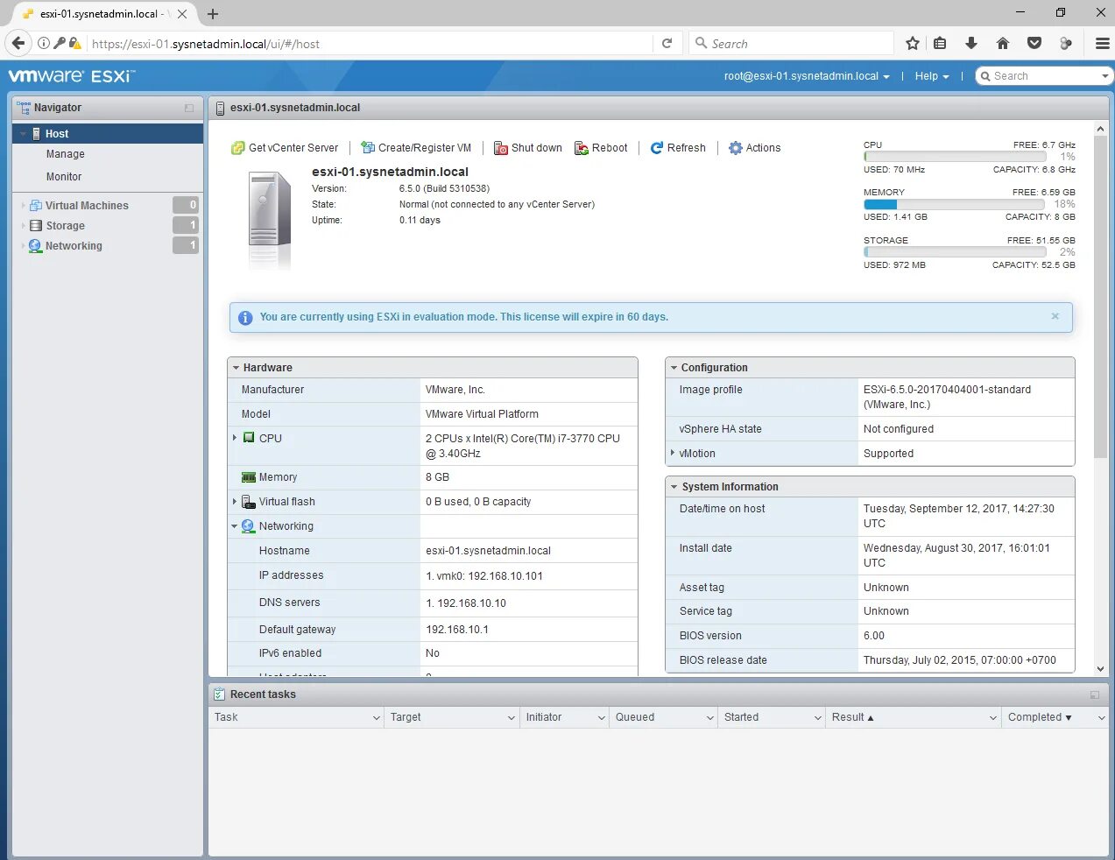Click the MEMORY usage bar

pyautogui.click(x=954, y=204)
